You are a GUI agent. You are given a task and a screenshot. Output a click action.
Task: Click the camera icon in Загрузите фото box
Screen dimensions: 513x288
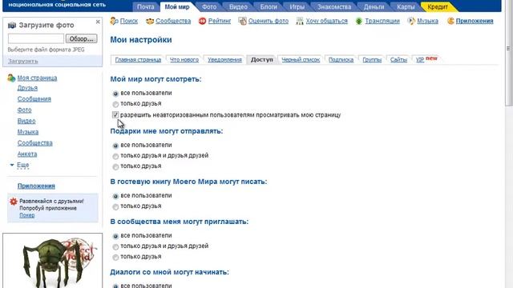click(12, 25)
